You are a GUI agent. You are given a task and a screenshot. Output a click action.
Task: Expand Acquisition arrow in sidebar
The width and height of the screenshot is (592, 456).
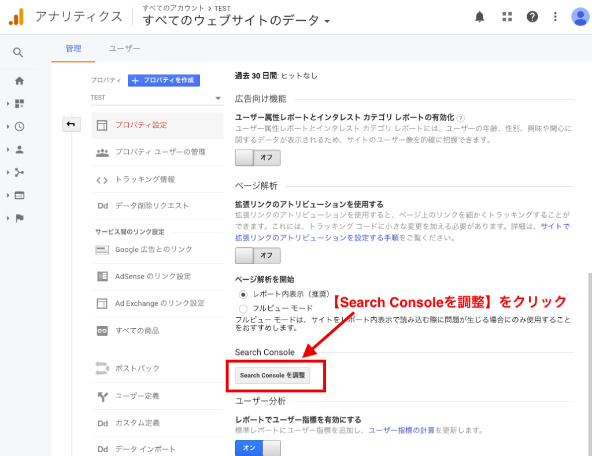8,172
